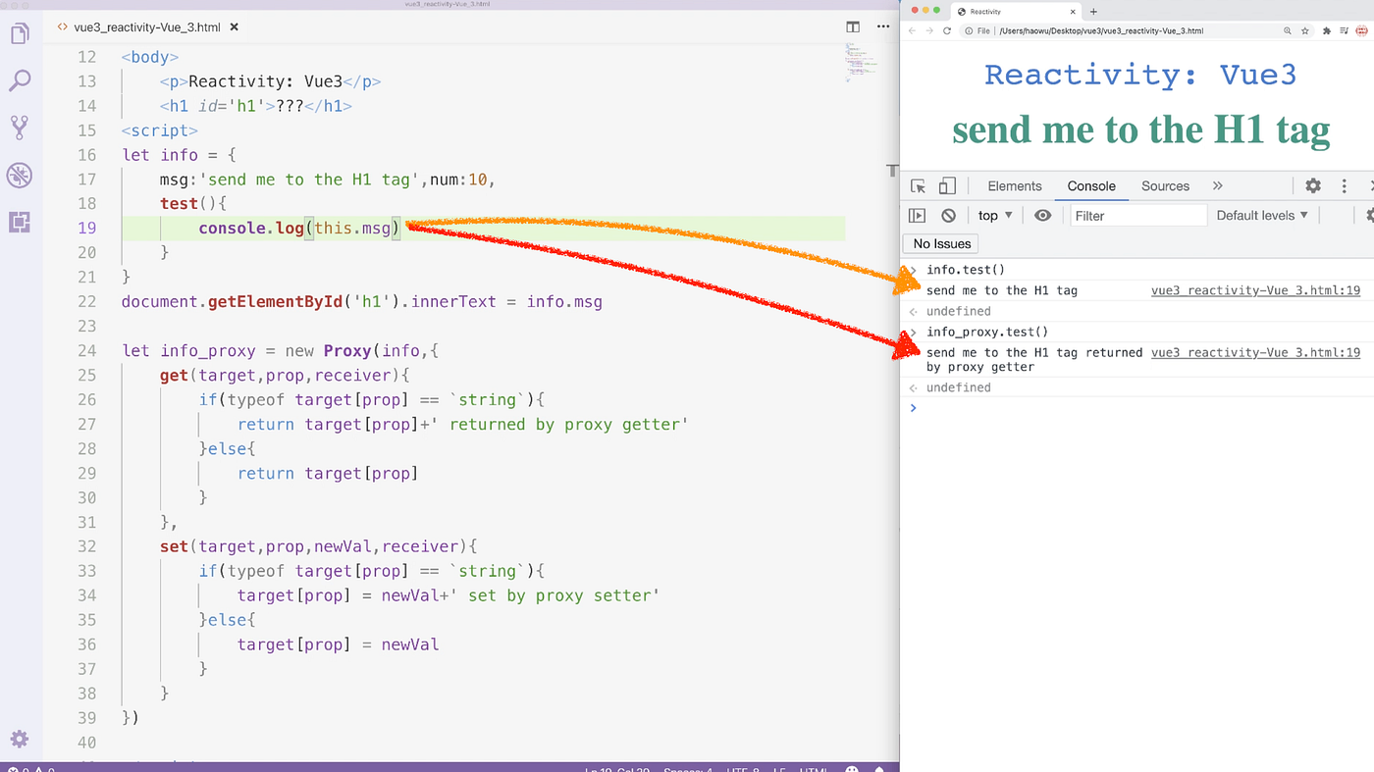The width and height of the screenshot is (1374, 772).
Task: Open a new Chrome tab
Action: [x=1094, y=11]
